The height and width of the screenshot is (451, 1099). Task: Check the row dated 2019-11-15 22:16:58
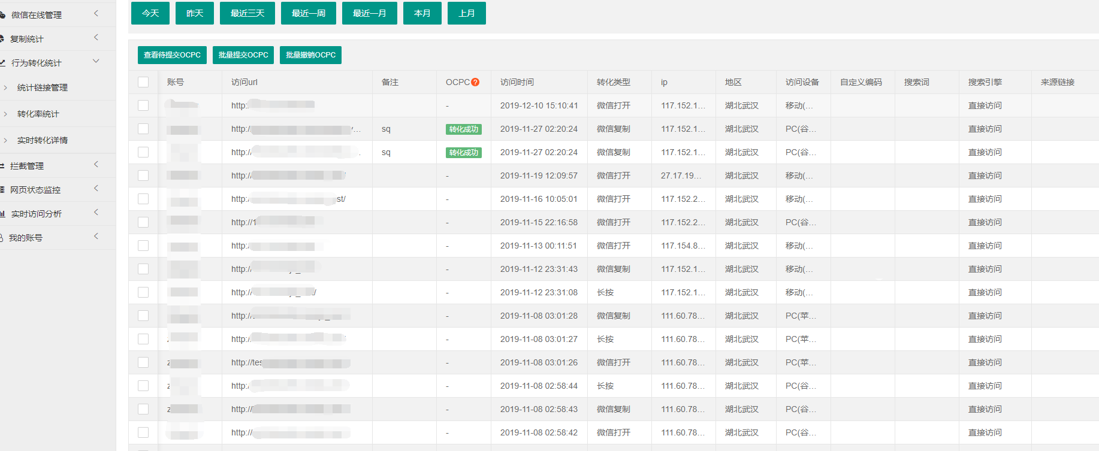143,222
